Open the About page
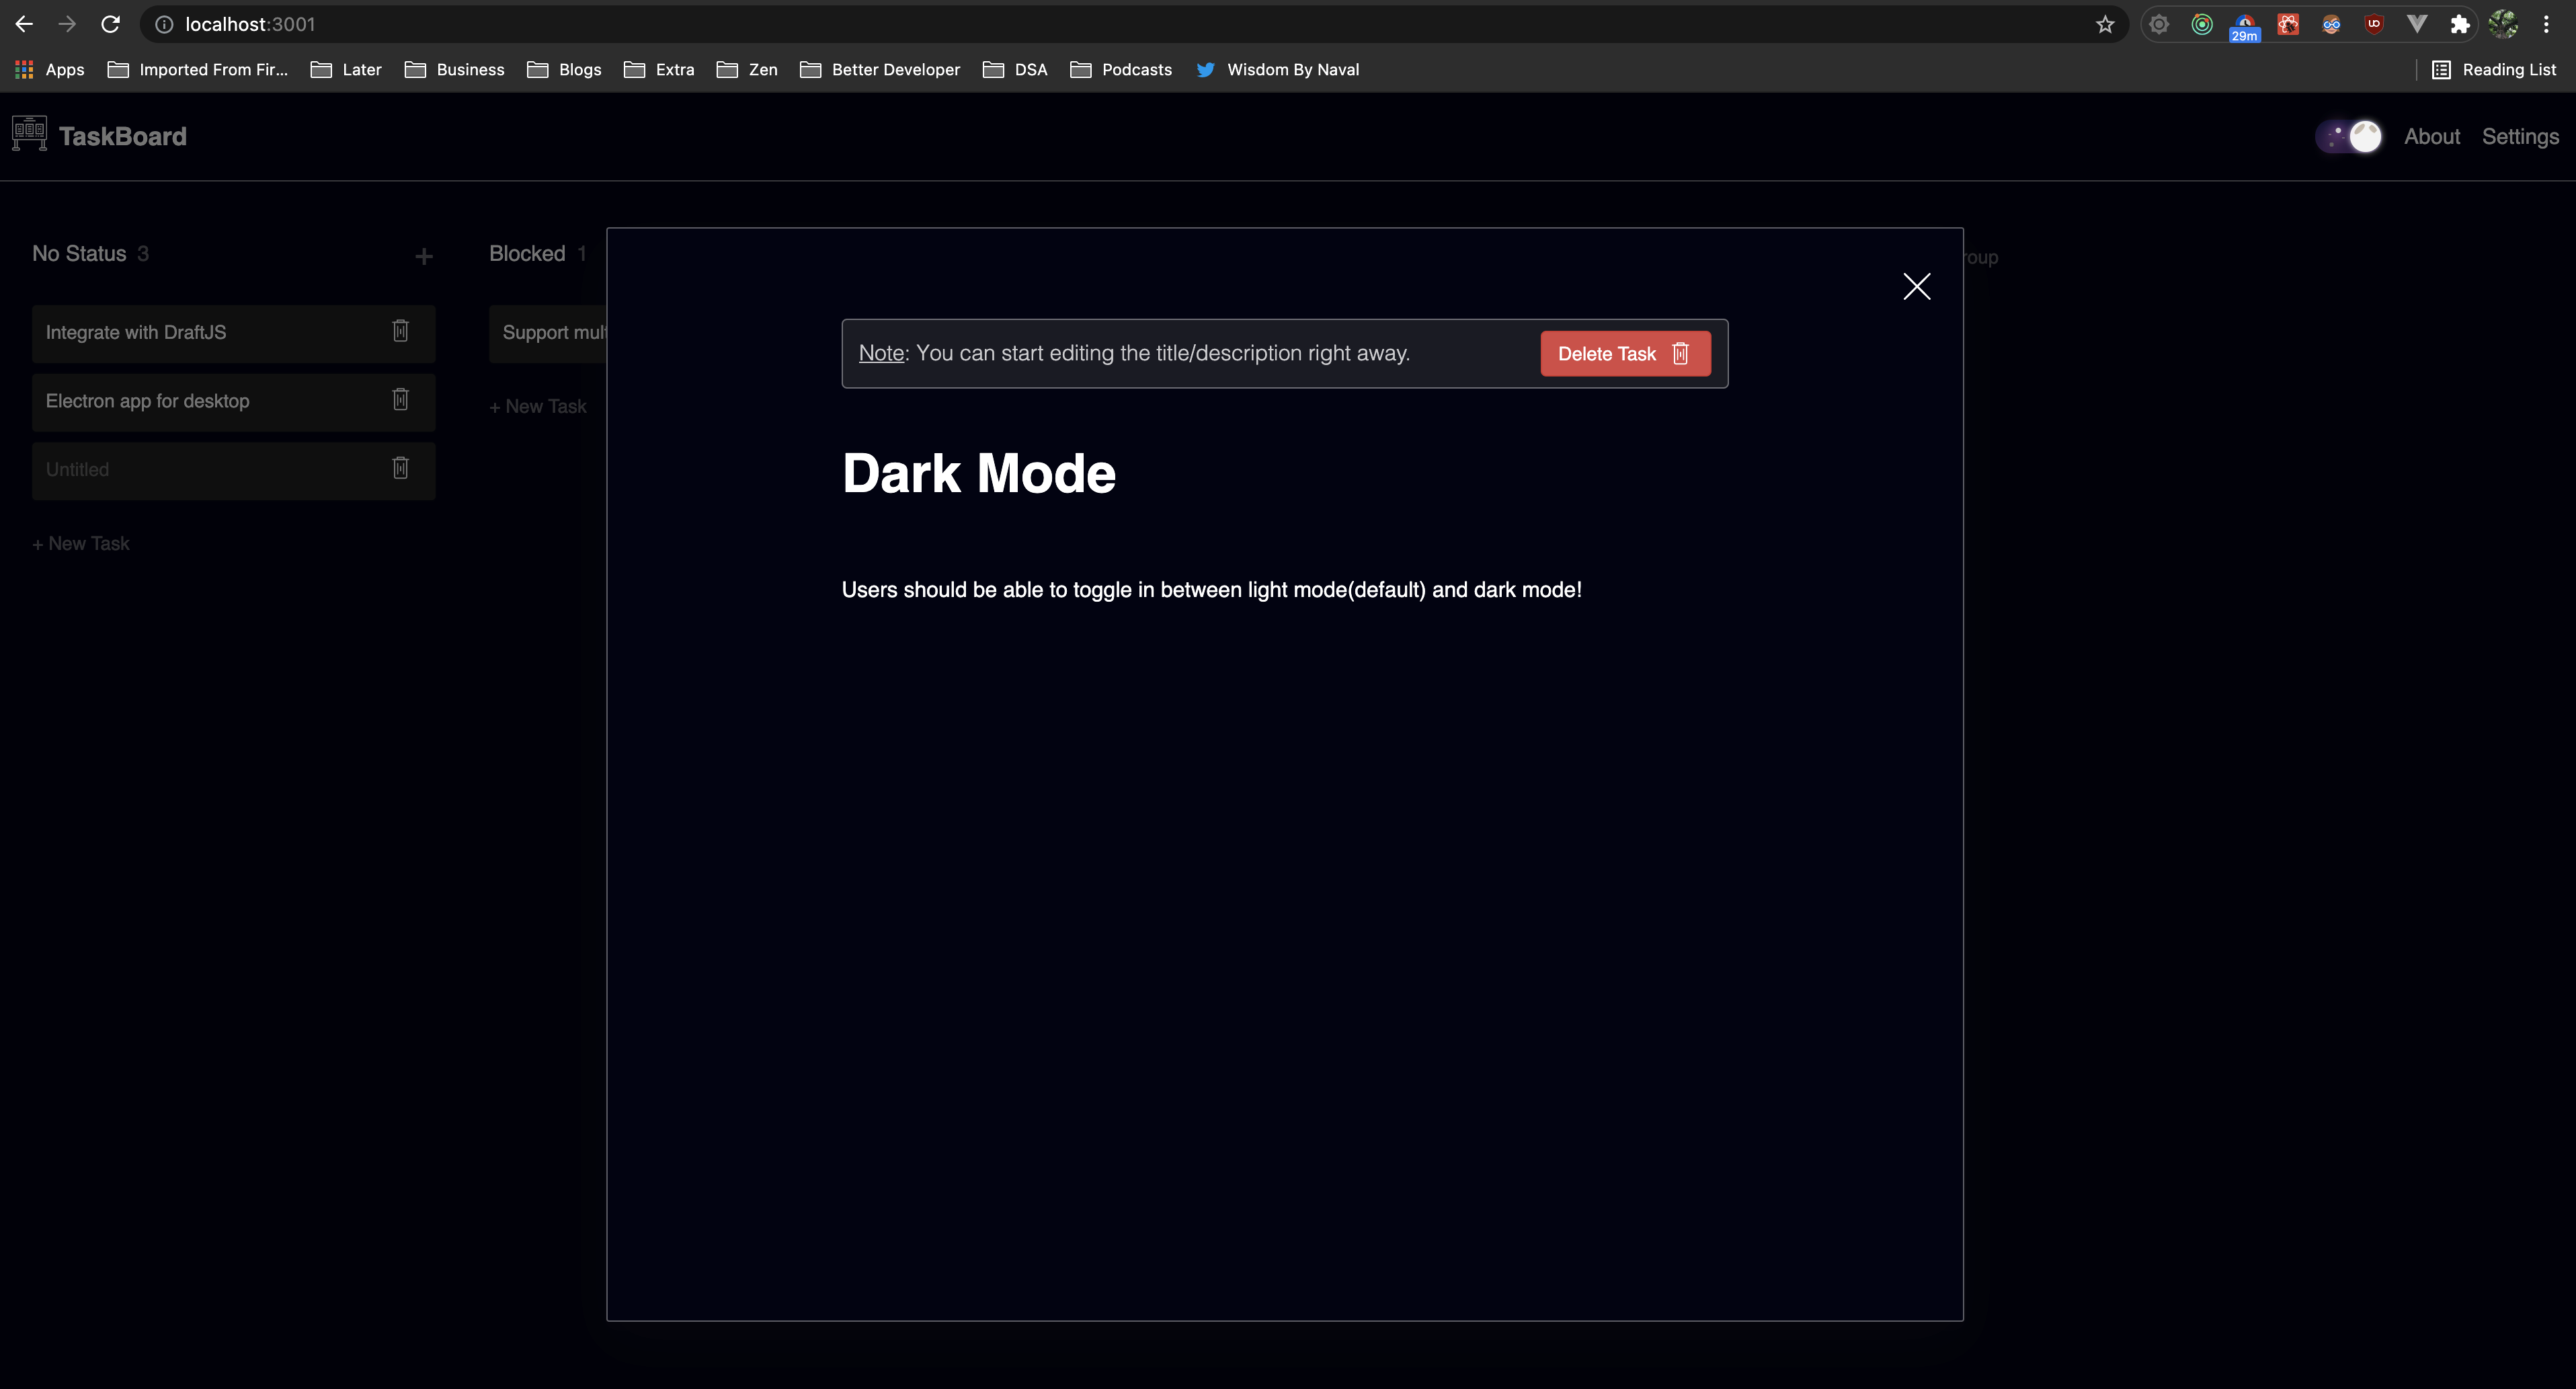 click(2431, 137)
